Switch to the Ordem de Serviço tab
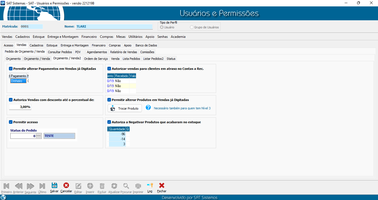378x200 pixels. (96, 59)
